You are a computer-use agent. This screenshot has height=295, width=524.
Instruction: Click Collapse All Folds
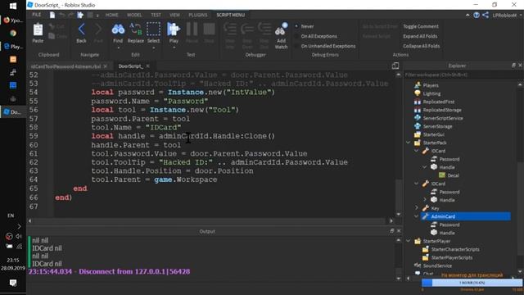[x=421, y=46]
